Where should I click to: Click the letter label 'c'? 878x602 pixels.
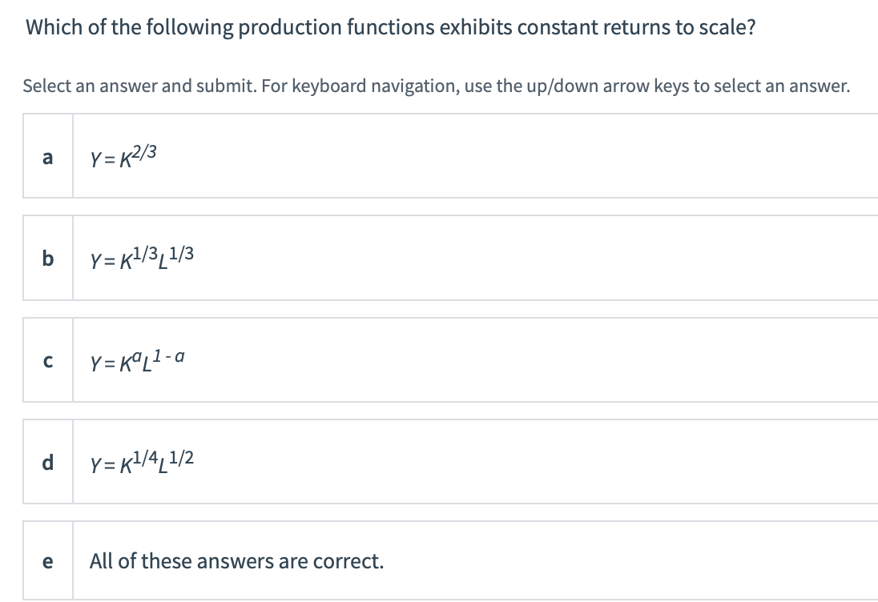(x=47, y=359)
